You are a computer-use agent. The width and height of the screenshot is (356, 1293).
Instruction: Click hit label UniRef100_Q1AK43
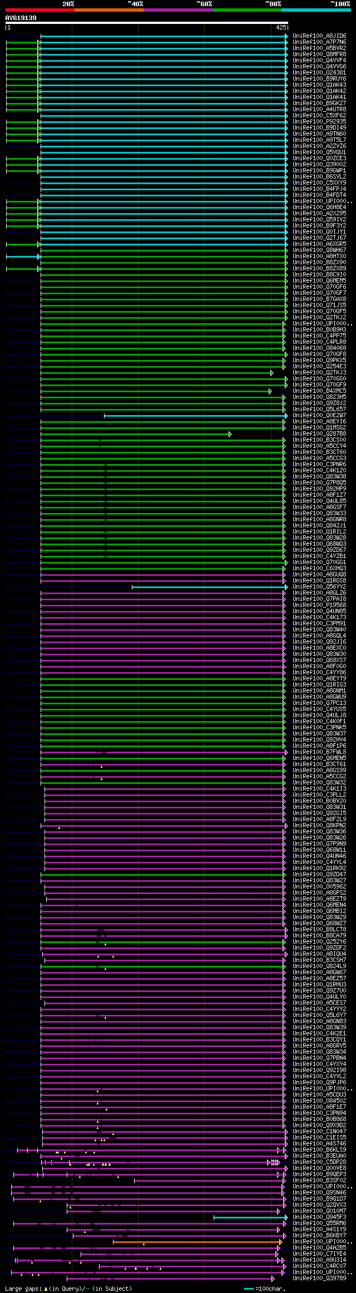tap(319, 85)
